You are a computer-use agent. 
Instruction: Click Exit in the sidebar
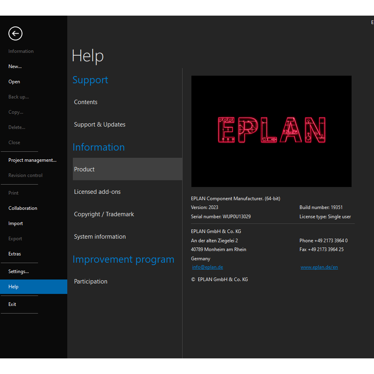12,304
